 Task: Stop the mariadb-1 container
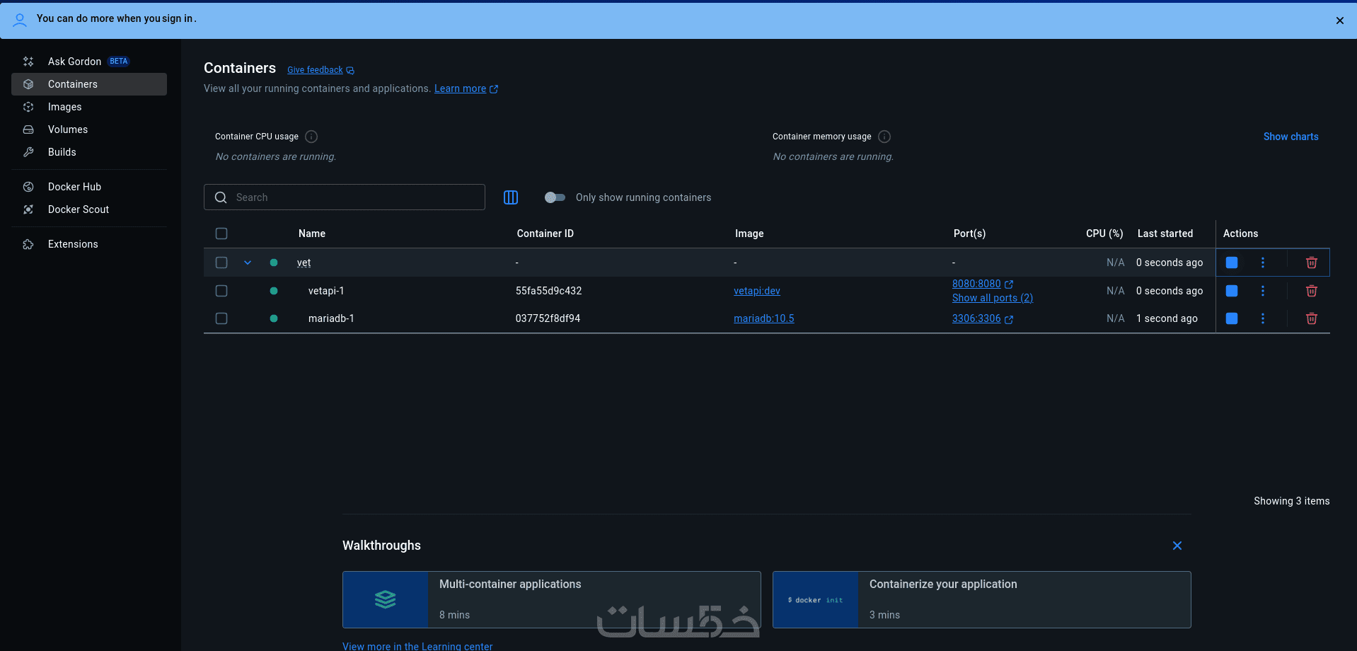(1232, 318)
